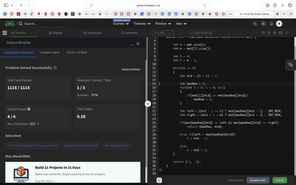Screen dimensions: 296x185
Task: Click the panel splitter handle icon
Action: point(148,104)
